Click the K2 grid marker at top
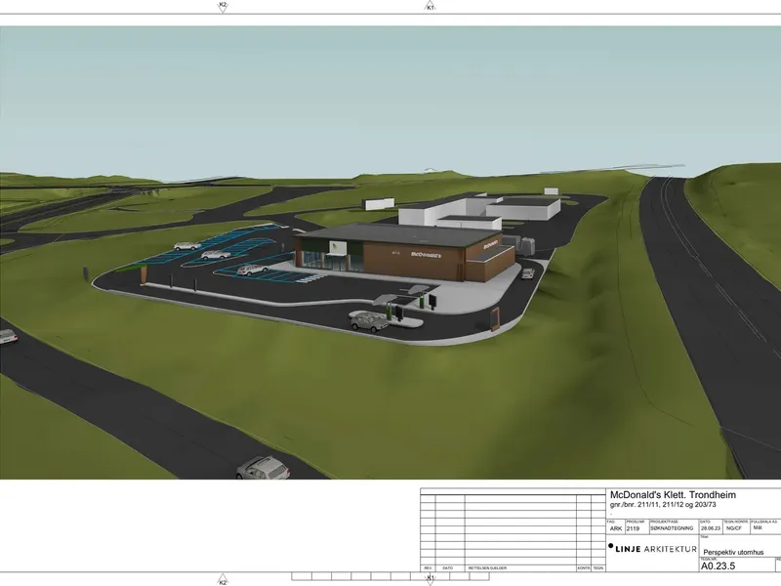Screen dimensions: 781x586 (x=223, y=6)
